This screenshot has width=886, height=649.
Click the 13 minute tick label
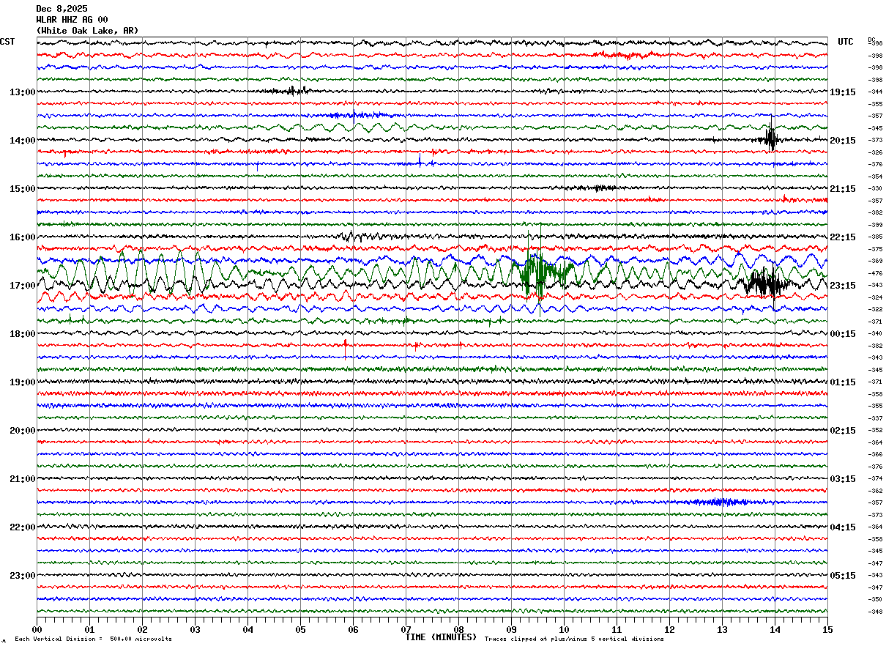pos(722,630)
